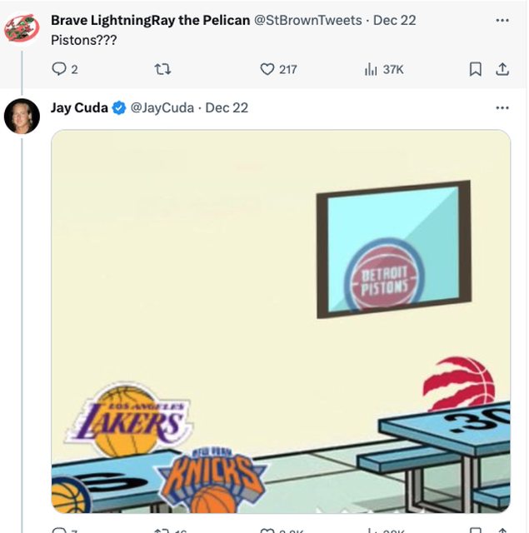Click the verified badge beside Jay Cuda
The image size is (529, 533).
(x=119, y=107)
